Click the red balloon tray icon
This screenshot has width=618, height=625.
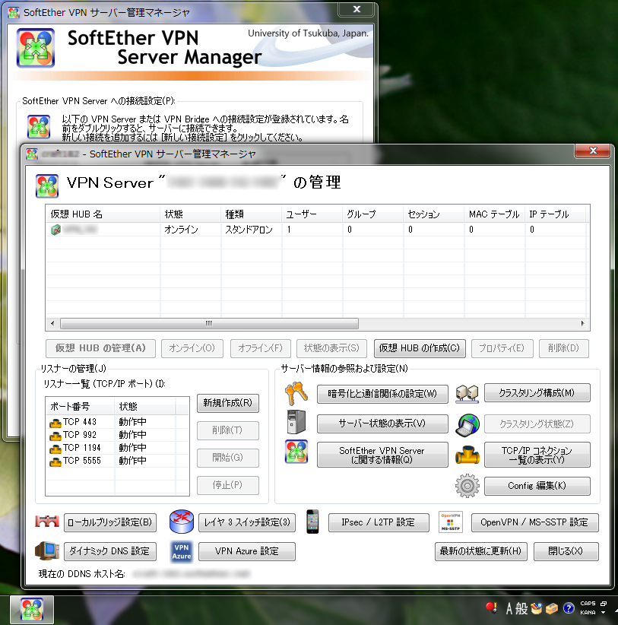(x=491, y=608)
